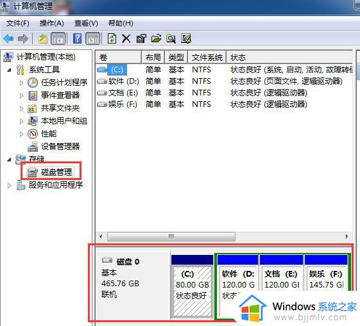Click the Up one level folder icon

pos(43,38)
